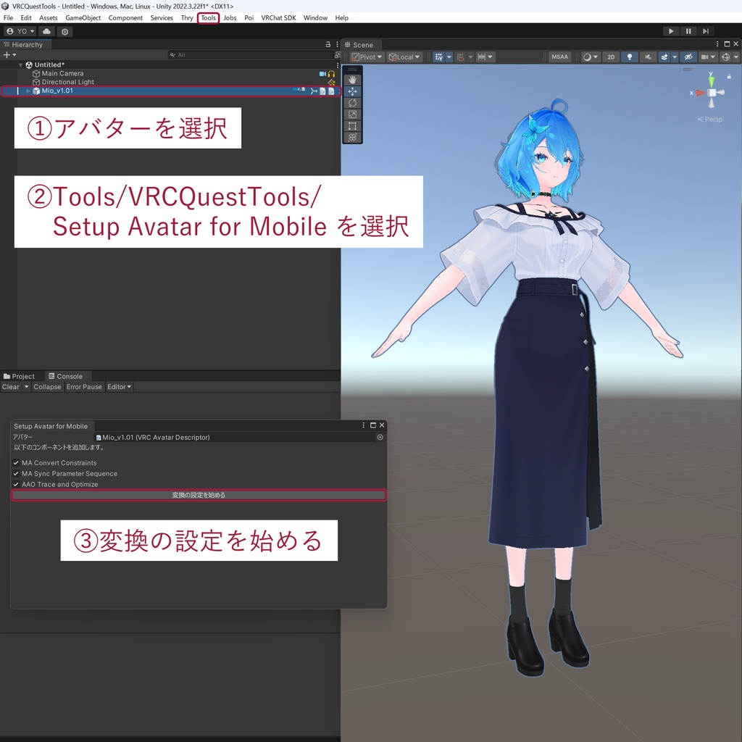Toggle Console Error Pause button
Viewport: 742px width, 742px height.
[84, 387]
